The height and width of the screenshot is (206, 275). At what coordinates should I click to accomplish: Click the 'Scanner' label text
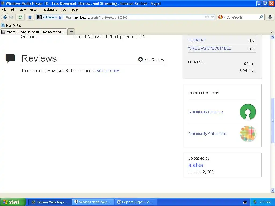tap(29, 36)
